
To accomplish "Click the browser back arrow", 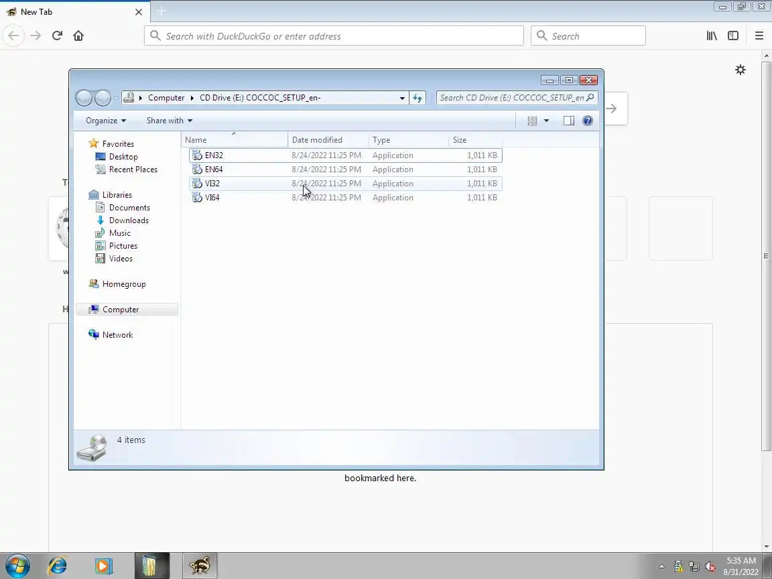I will click(x=14, y=36).
